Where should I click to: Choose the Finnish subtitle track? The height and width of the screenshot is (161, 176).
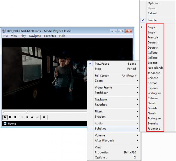click(158, 108)
